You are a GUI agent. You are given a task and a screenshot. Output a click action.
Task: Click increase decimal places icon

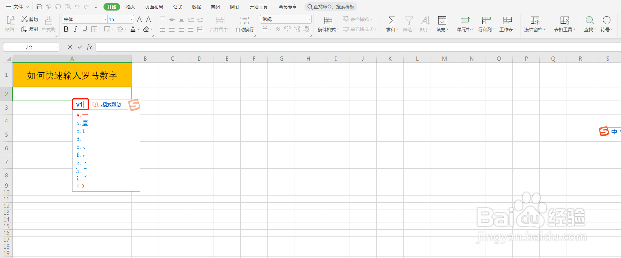pos(297,29)
